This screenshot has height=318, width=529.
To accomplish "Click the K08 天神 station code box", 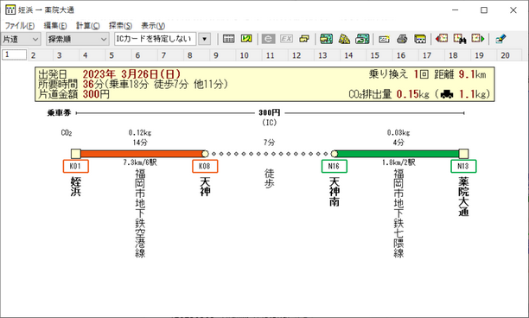I will (205, 166).
